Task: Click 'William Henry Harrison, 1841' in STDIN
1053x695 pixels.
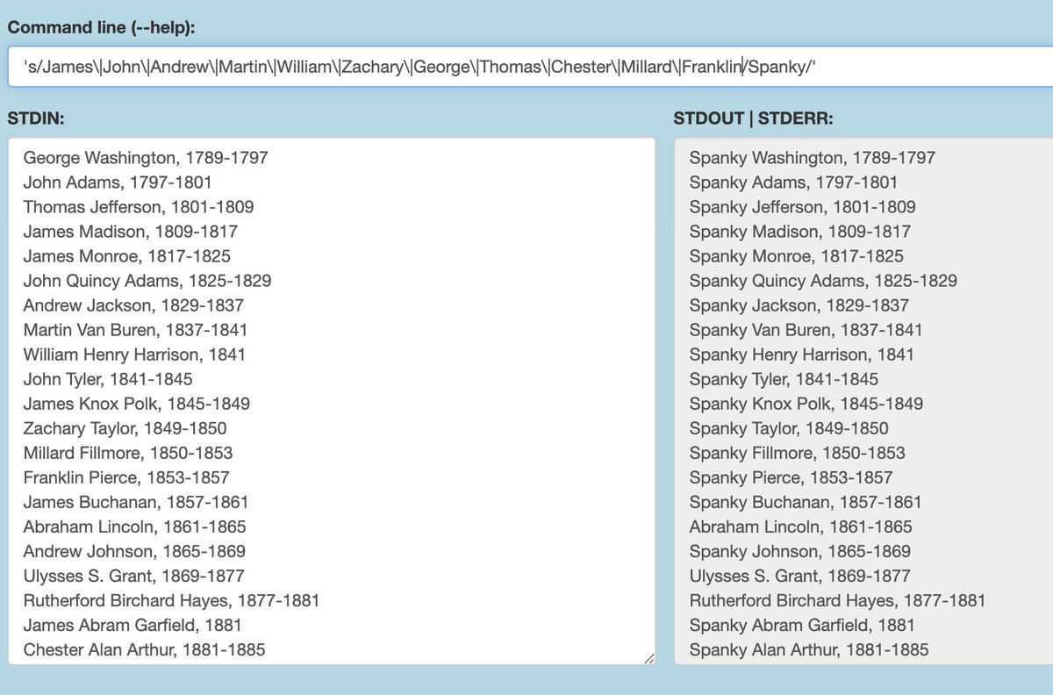Action: (x=135, y=355)
